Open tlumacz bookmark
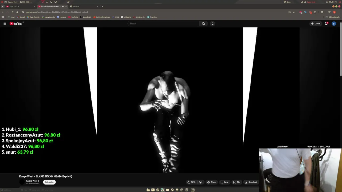The height and width of the screenshot is (192, 342). tap(62, 17)
